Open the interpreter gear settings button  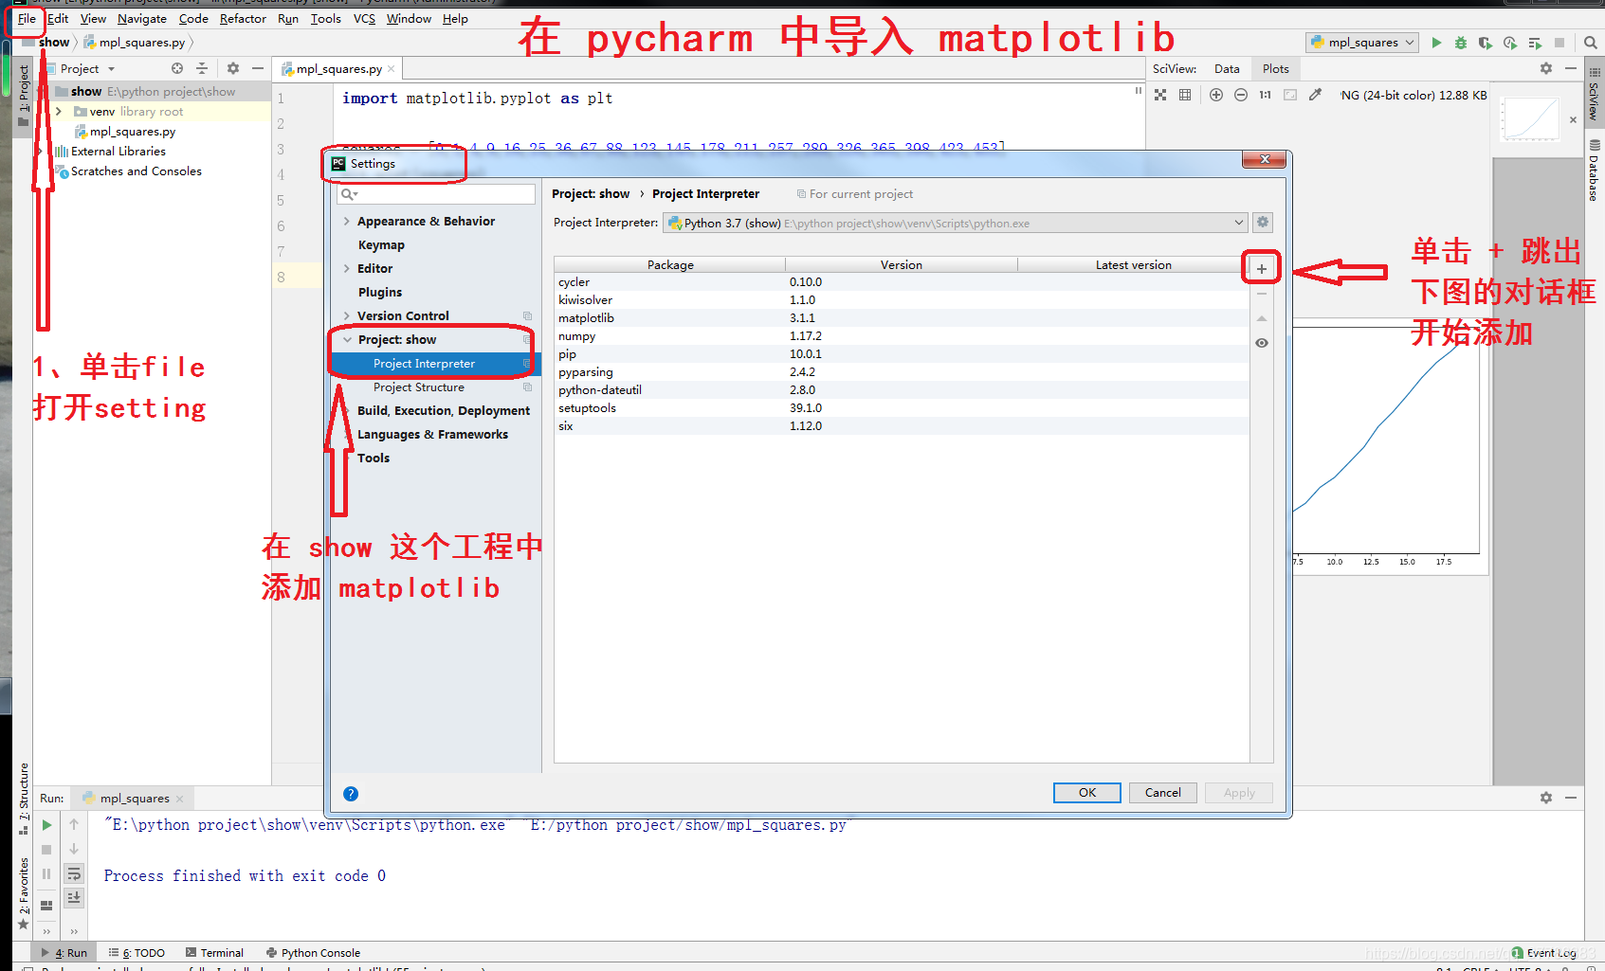tap(1263, 223)
